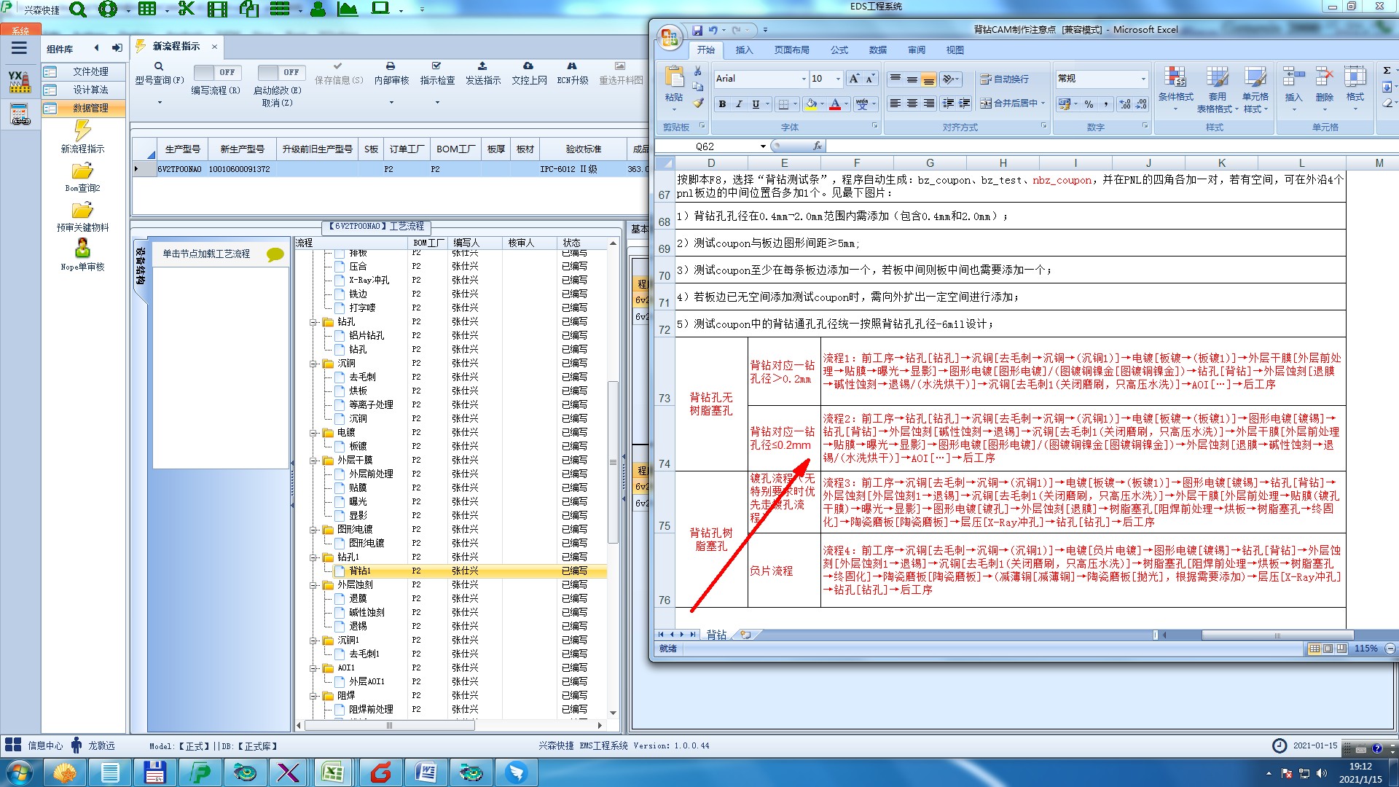Screen dimensions: 1399x787
Task: Open the font name Arial dropdown
Action: pos(804,79)
